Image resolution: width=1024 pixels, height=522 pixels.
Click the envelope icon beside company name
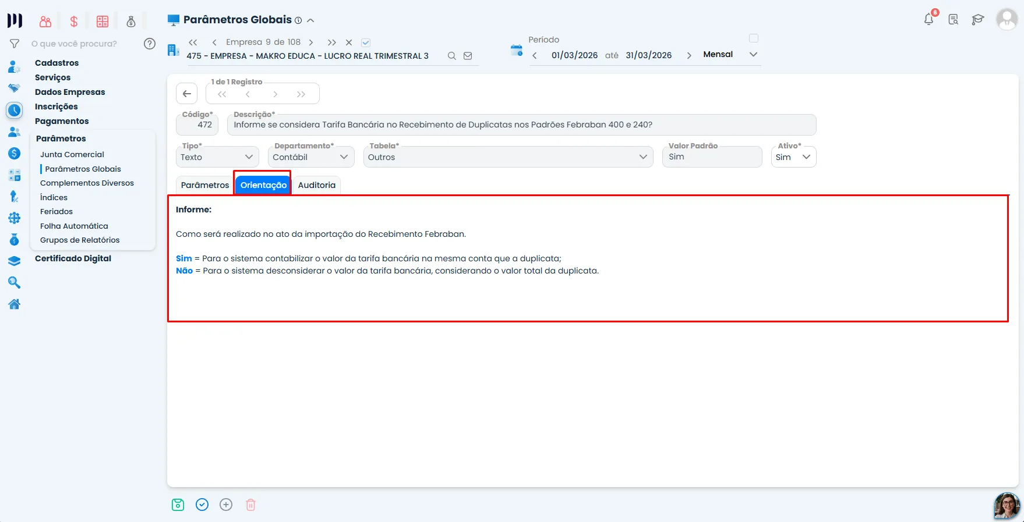pos(468,56)
